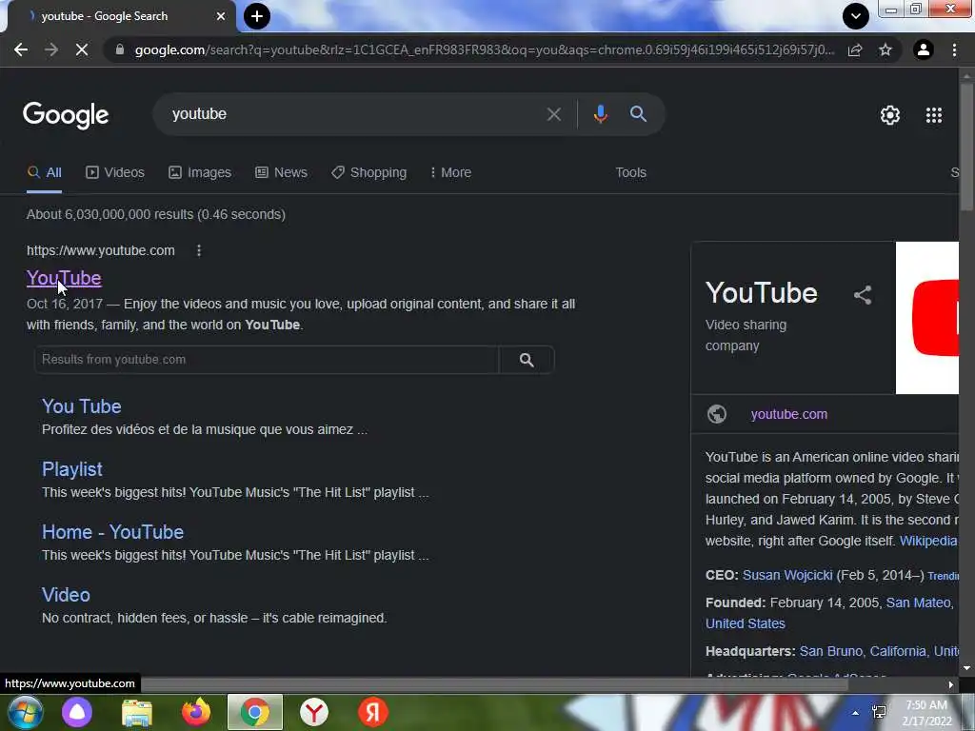The image size is (975, 731).
Task: Click the About 6,030,000,000 results text
Action: point(156,214)
